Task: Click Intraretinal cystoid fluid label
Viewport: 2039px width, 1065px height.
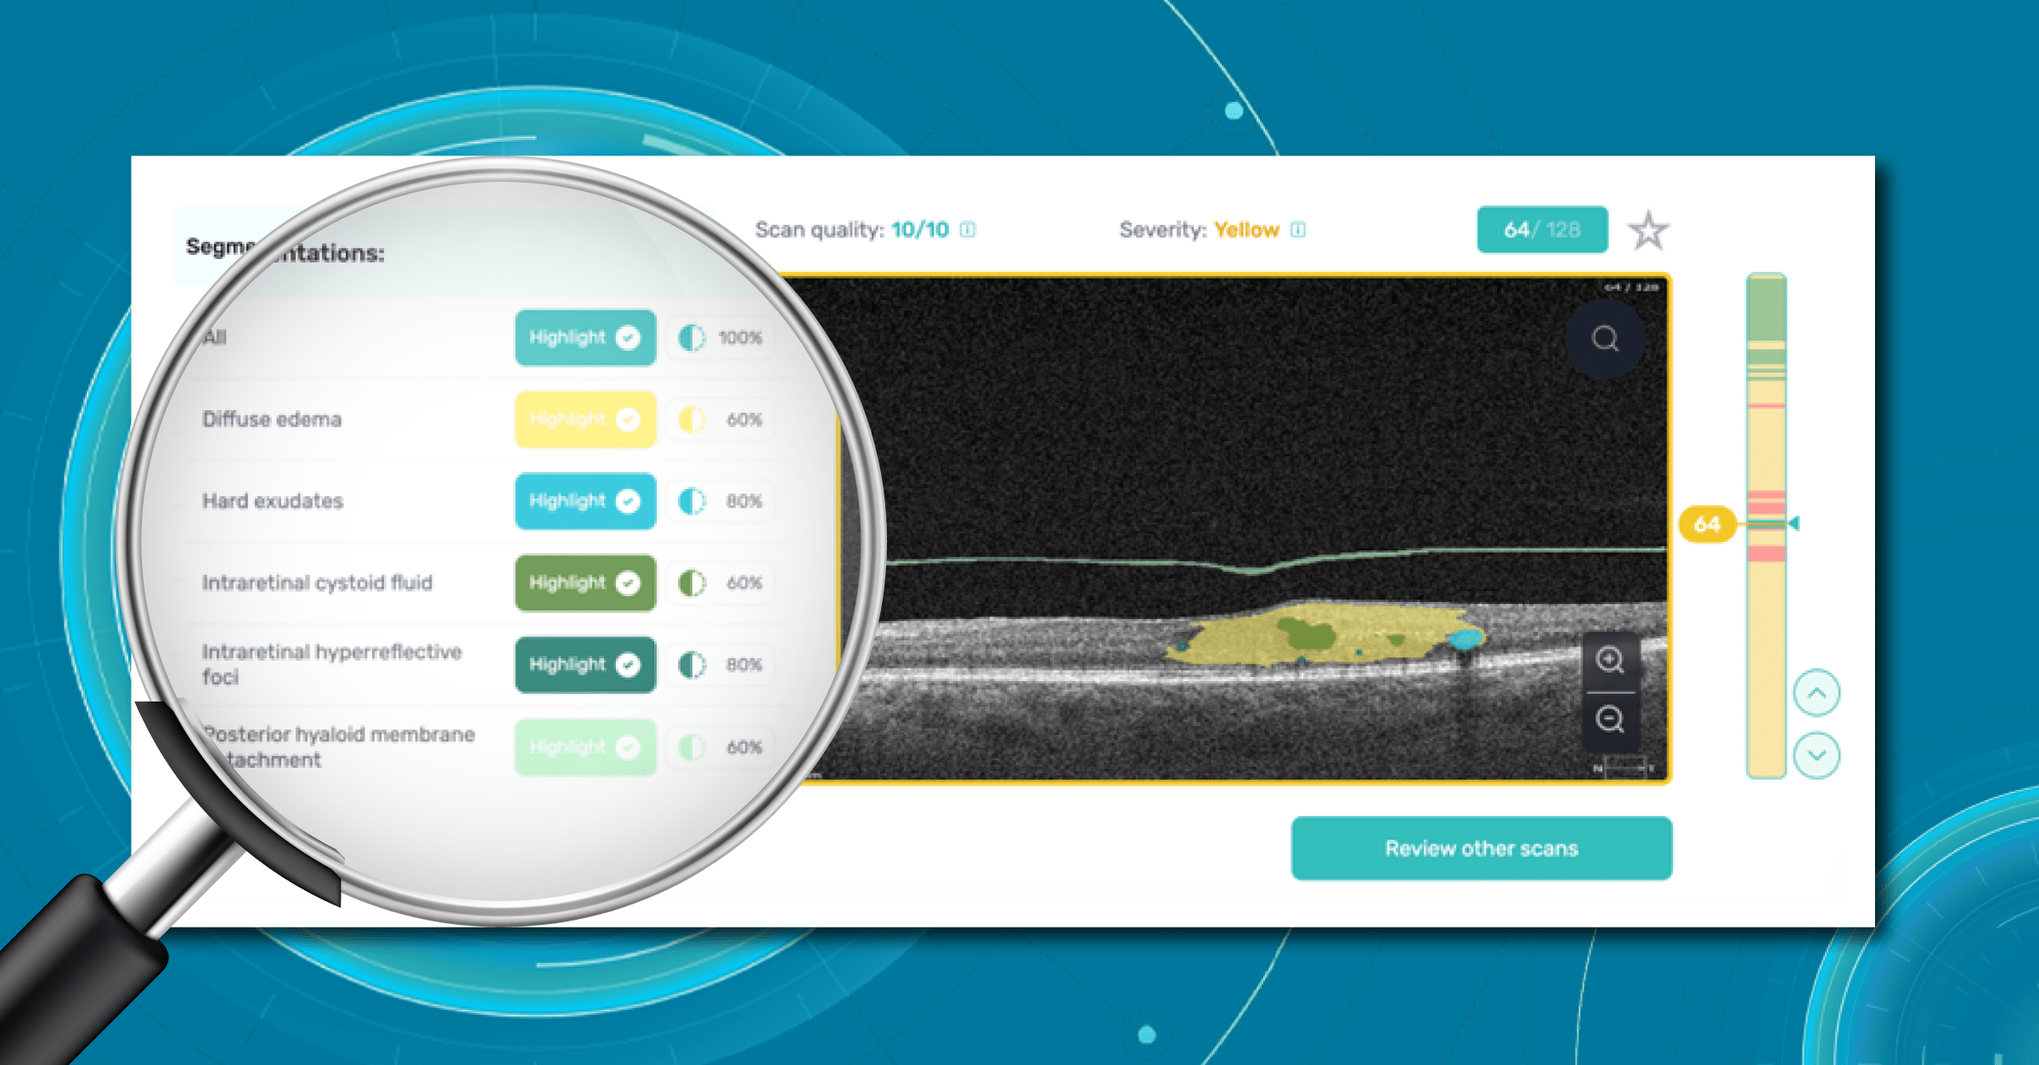Action: [317, 583]
